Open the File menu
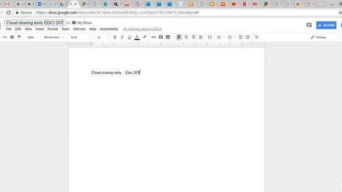 tap(9, 29)
